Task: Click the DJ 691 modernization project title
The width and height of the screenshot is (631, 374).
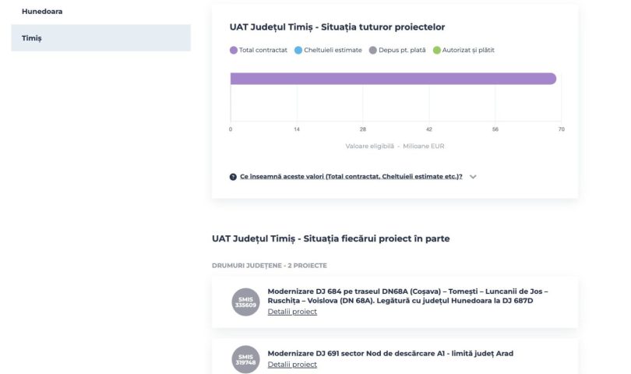Action: 390,353
